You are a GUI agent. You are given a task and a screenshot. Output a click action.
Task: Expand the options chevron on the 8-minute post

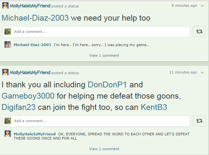202,6
